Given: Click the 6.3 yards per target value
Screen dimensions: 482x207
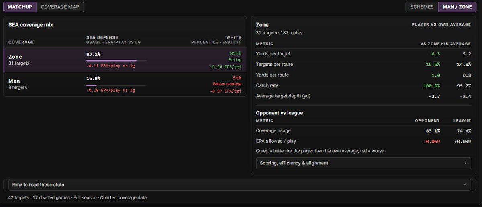Looking at the screenshot, I should point(436,54).
